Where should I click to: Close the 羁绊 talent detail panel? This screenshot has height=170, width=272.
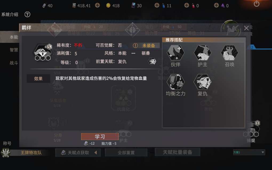(246, 28)
